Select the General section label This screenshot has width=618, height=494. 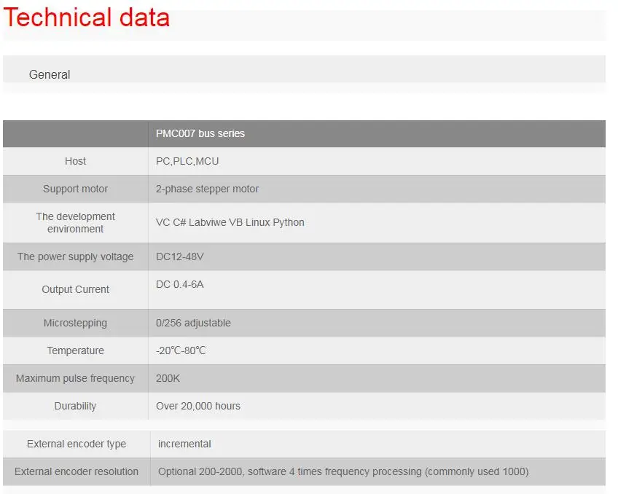[x=50, y=74]
